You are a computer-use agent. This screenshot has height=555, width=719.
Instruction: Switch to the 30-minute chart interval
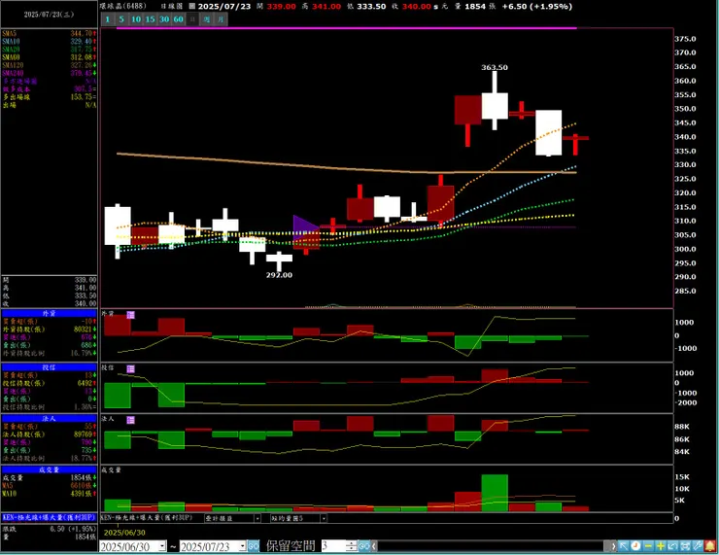click(x=164, y=19)
